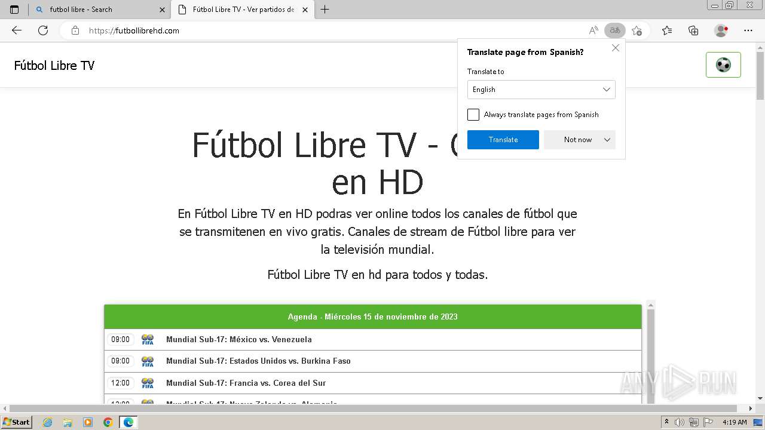The image size is (765, 430).
Task: Click FIFA icon beside Francia match
Action: tap(148, 383)
